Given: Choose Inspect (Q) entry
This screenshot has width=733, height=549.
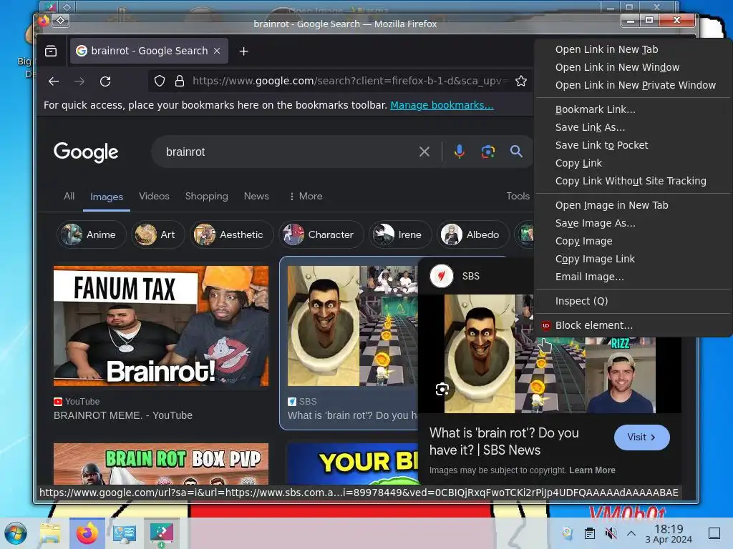Looking at the screenshot, I should click(633, 301).
